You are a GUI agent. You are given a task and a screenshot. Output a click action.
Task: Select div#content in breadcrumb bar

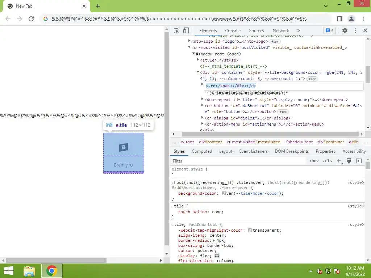[210, 142]
